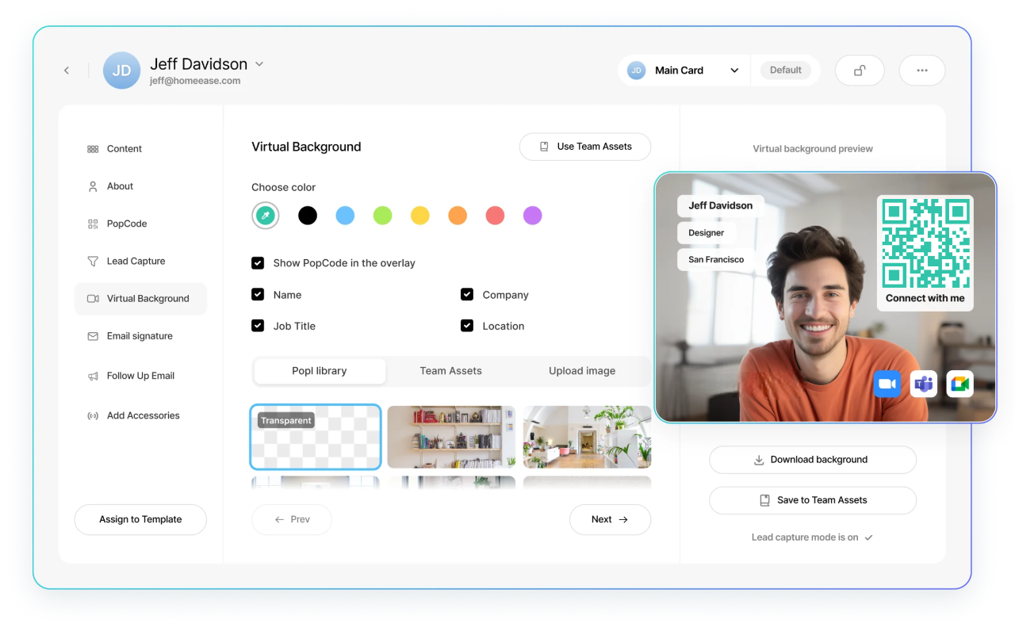
Task: Open the Content section in the sidebar
Action: [124, 148]
